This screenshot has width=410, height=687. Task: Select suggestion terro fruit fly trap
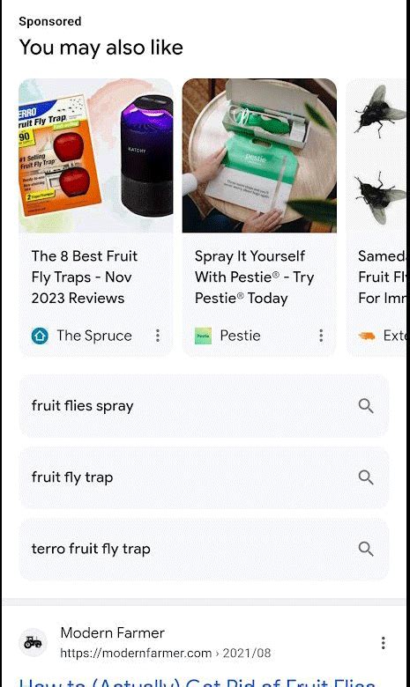(204, 549)
